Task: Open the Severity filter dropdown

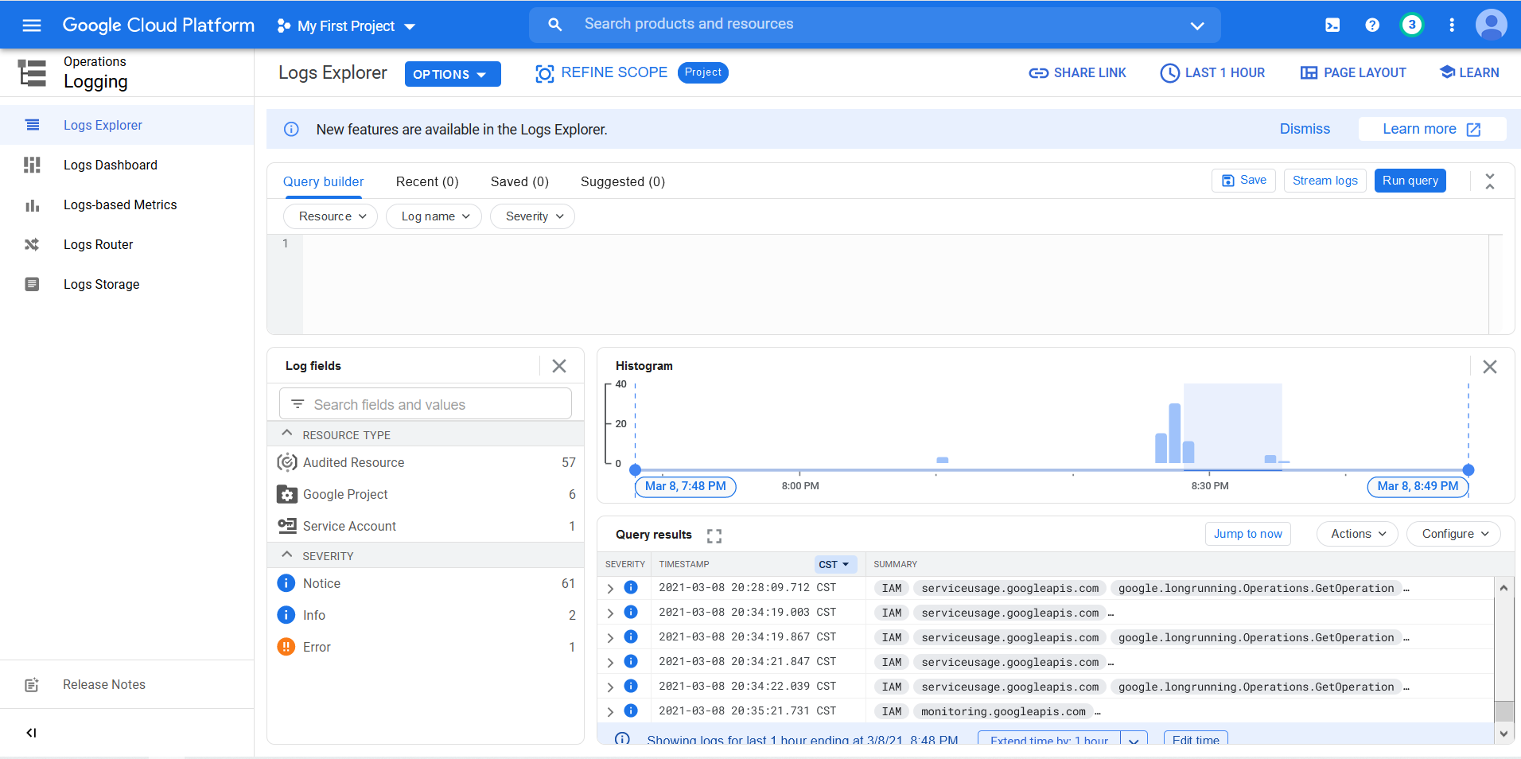Action: (x=532, y=216)
